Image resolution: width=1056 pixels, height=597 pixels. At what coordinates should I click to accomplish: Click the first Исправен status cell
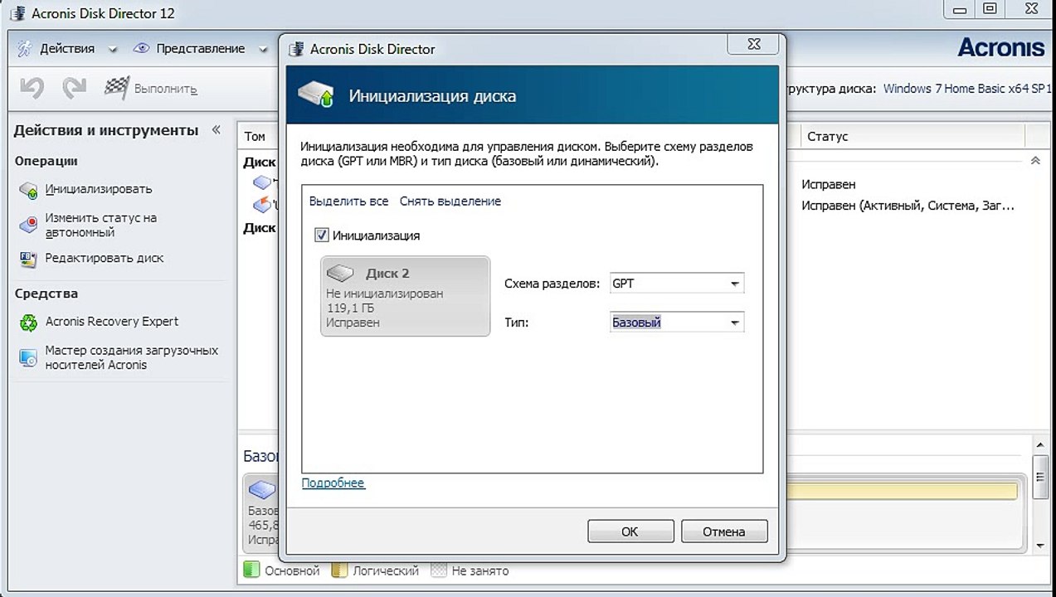click(829, 184)
